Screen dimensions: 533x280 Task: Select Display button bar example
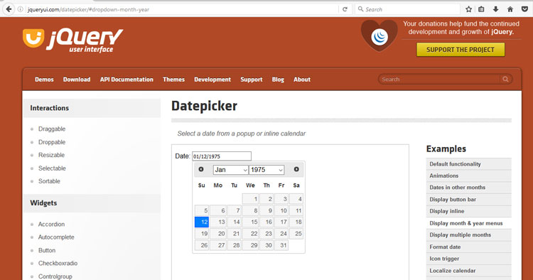click(469, 200)
